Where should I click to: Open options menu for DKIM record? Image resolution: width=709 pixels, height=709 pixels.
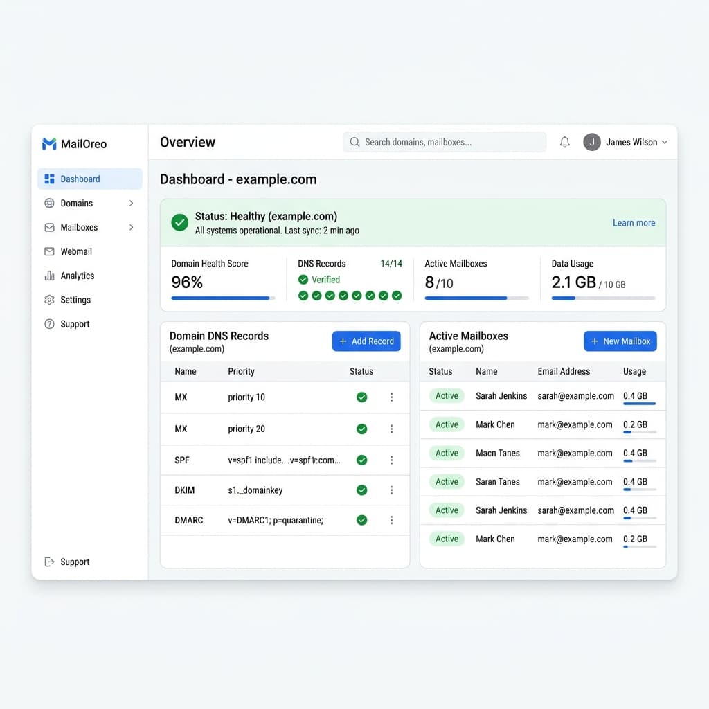click(392, 490)
